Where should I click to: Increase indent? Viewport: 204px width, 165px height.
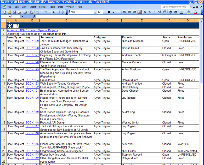(175, 12)
